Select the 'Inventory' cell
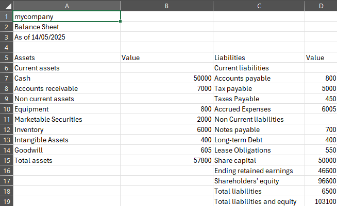Viewport: 337px width, 206px height. point(67,129)
